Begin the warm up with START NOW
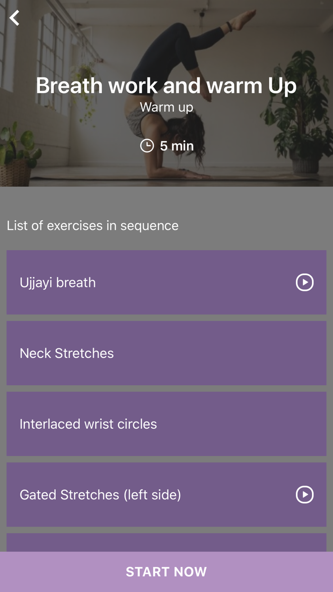Screen dimensions: 333x592 pos(166,571)
